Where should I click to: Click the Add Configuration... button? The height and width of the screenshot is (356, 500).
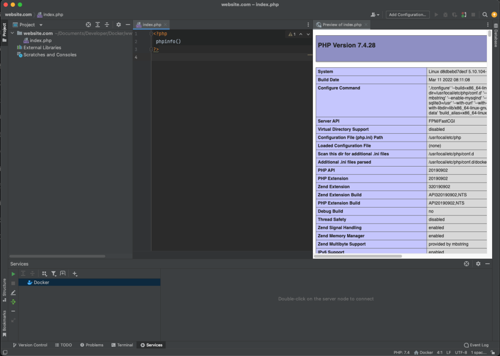click(x=408, y=15)
